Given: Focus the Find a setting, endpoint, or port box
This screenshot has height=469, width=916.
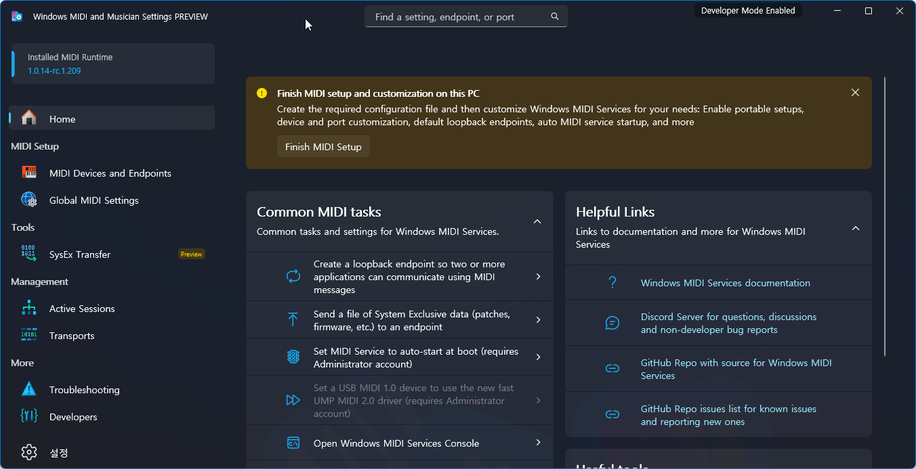Looking at the screenshot, I should pyautogui.click(x=465, y=17).
